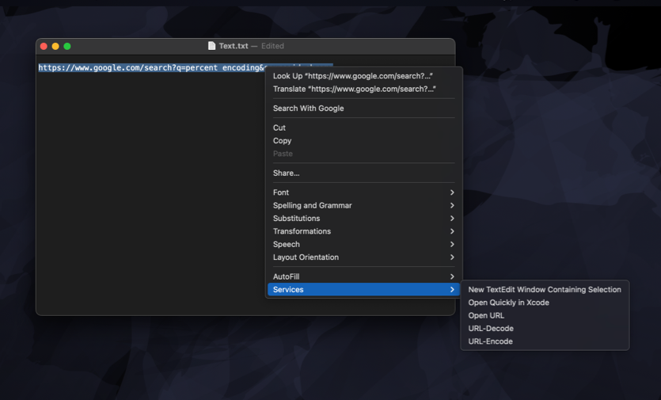Click the Text.txt window title
This screenshot has width=661, height=400.
point(234,46)
